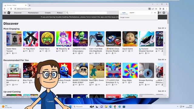The height and width of the screenshot is (109, 194).
Task: Open a new browser tab
Action: [x=30, y=5]
